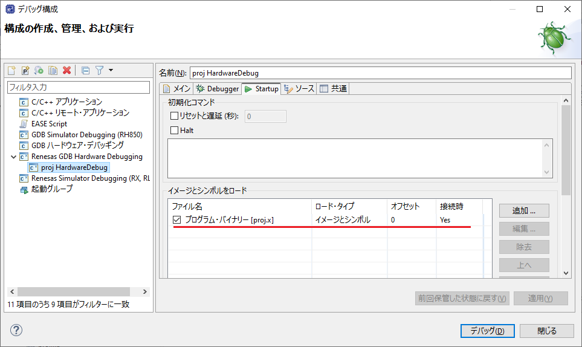Switch to the ソース tab
The height and width of the screenshot is (347, 582).
pos(299,89)
